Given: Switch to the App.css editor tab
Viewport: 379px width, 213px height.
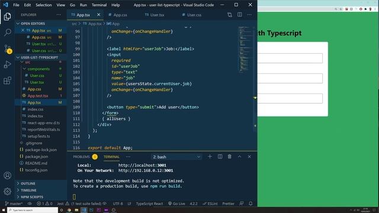Looking at the screenshot, I should tap(120, 15).
